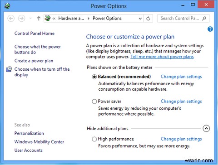Follow Tell me more about power plans
The height and width of the screenshot is (165, 218).
[162, 57]
